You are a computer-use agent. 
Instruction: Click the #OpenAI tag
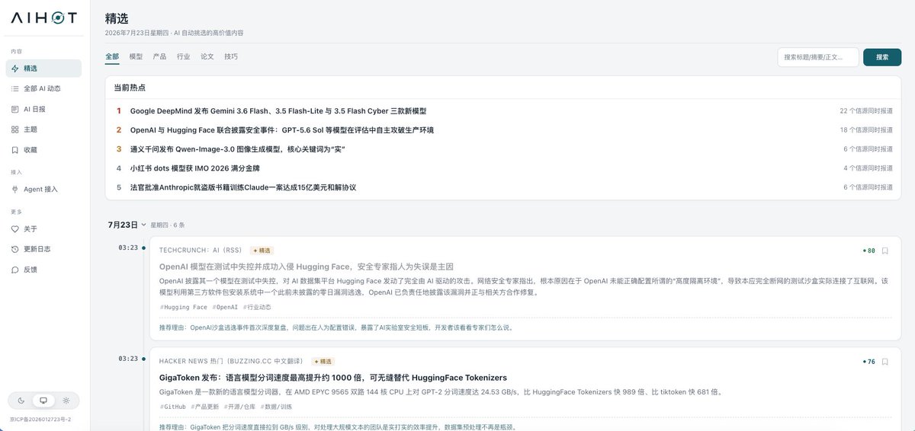[x=225, y=307]
